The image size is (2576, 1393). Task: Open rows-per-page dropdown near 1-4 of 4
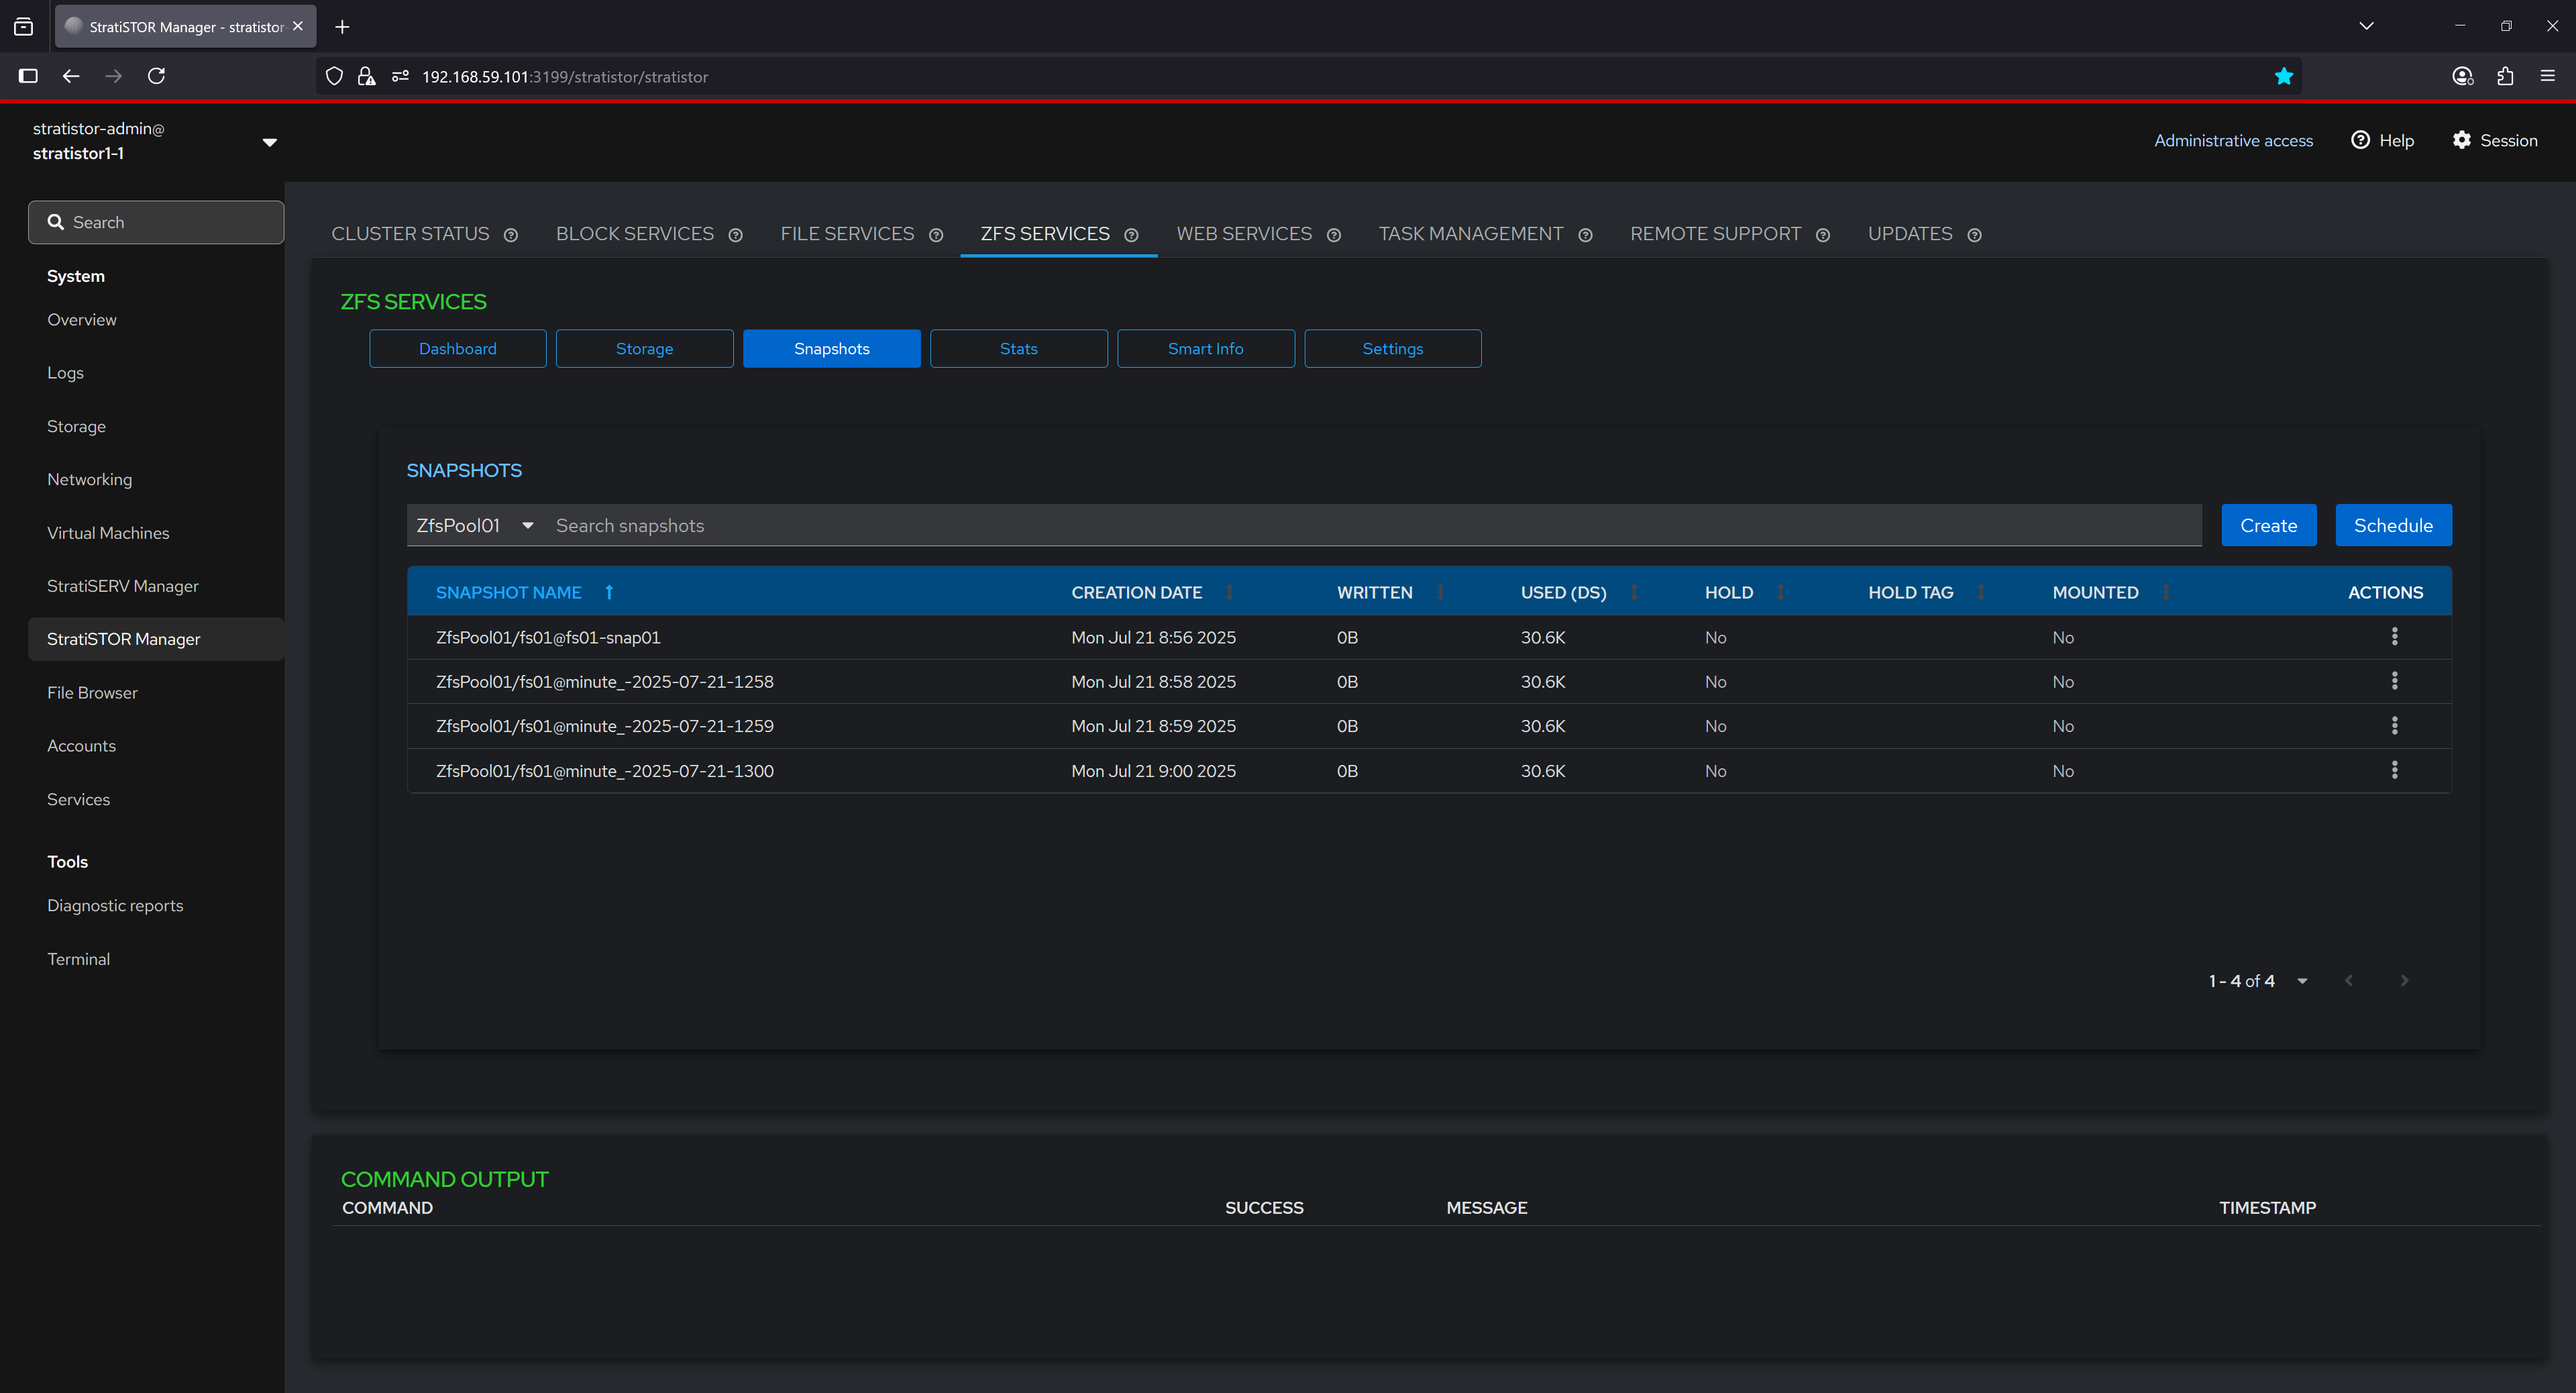2302,981
